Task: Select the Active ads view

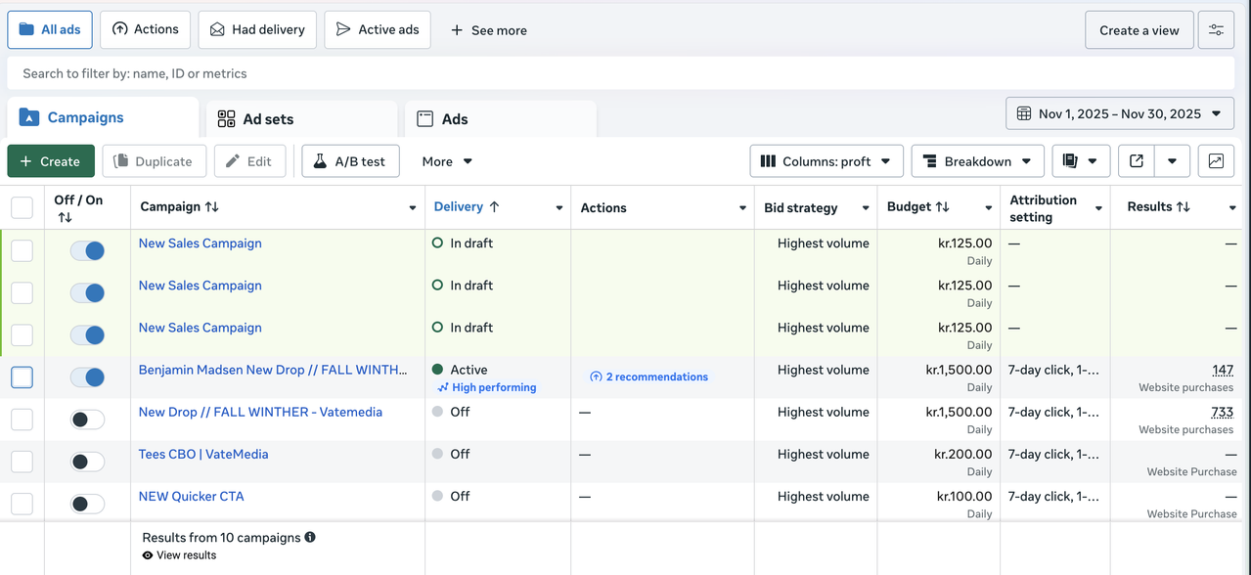Action: pos(378,29)
